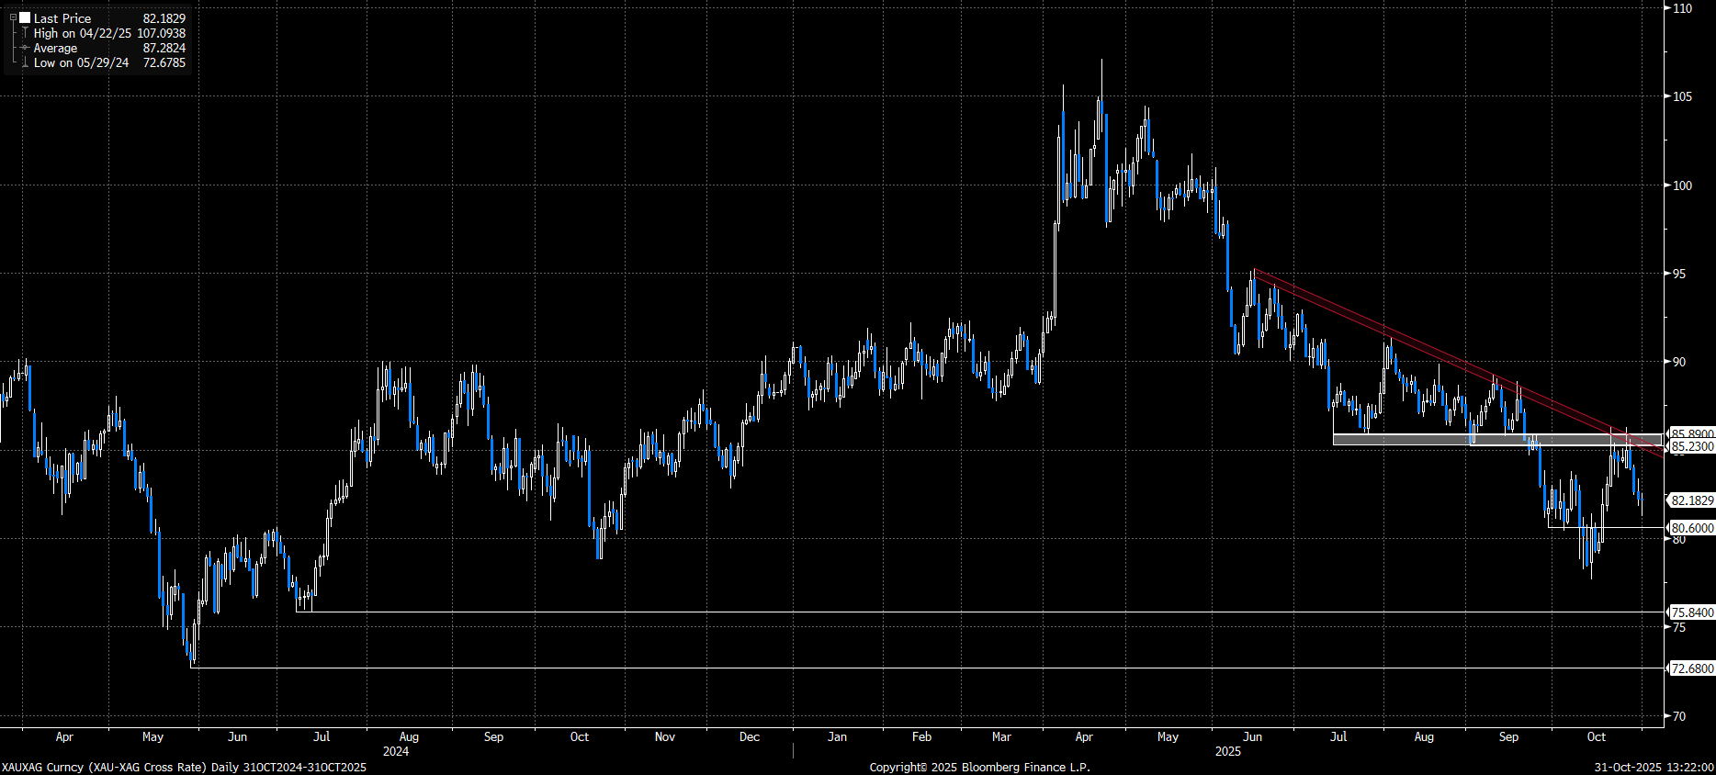
Task: Click the Low marker icon in legend
Action: point(25,62)
